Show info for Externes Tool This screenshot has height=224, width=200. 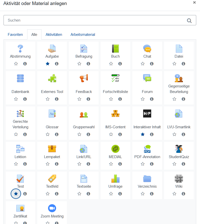point(57,99)
